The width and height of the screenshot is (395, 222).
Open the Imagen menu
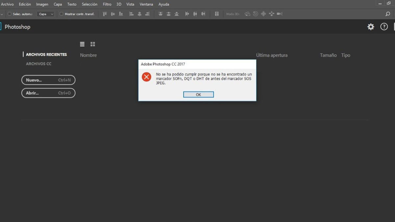(x=42, y=4)
